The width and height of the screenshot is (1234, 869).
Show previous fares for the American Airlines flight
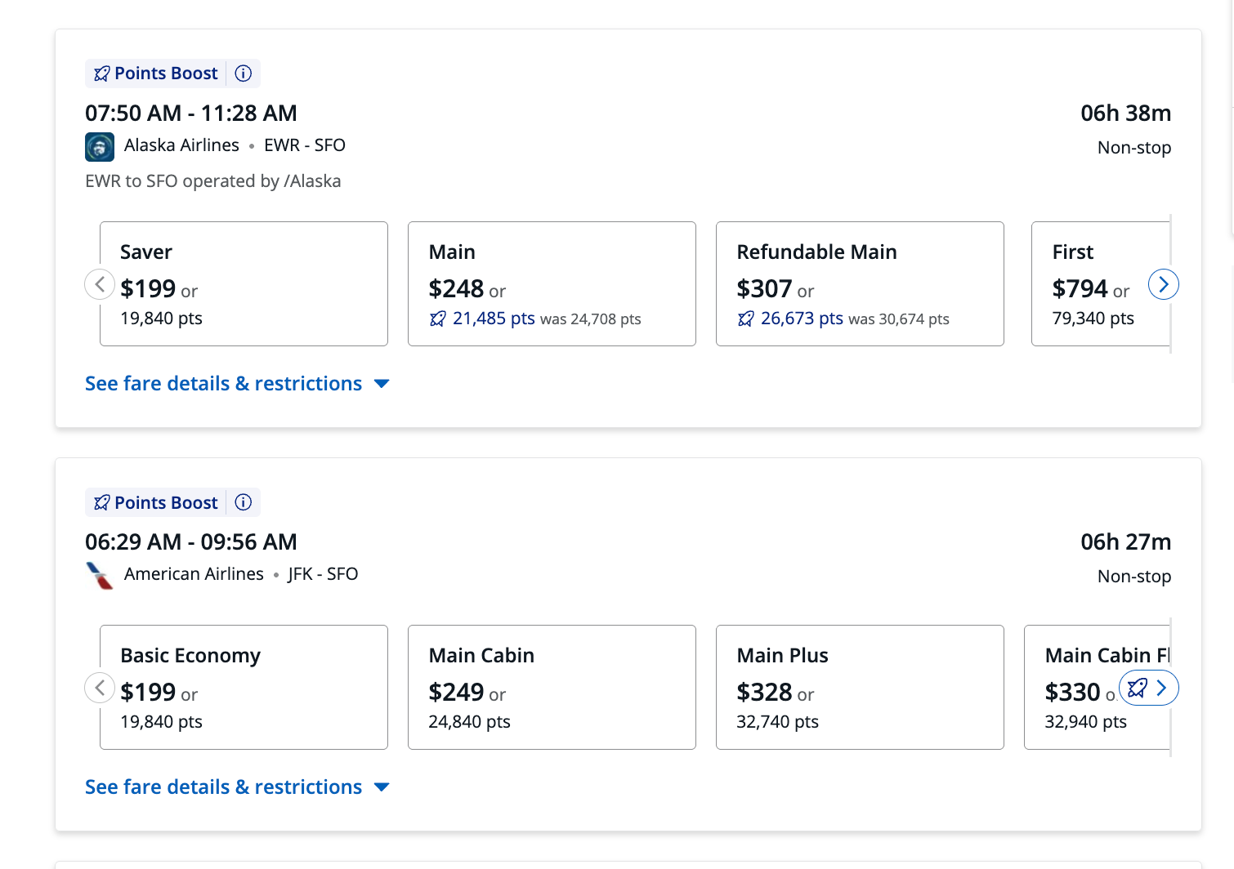click(100, 688)
